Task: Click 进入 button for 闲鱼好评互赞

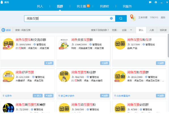Action: [x=38, y=95]
